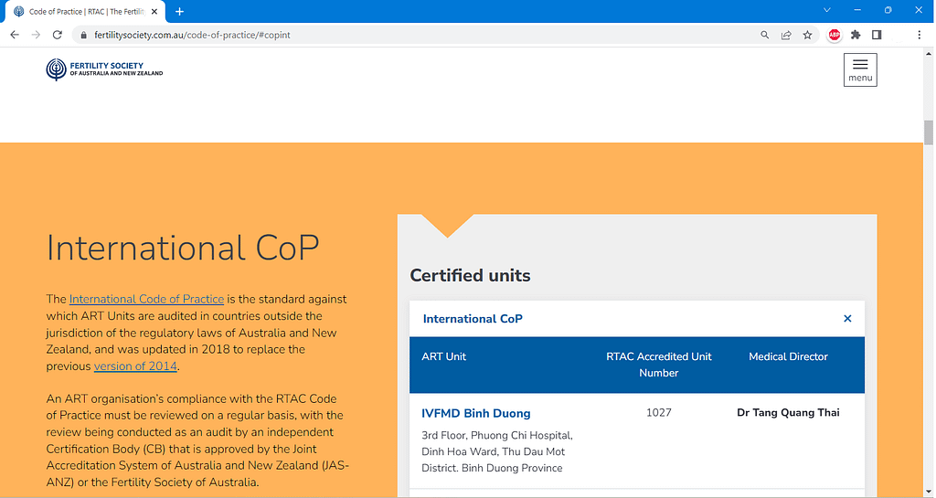The height and width of the screenshot is (498, 936).
Task: Follow the version of 2014 link
Action: [x=135, y=366]
